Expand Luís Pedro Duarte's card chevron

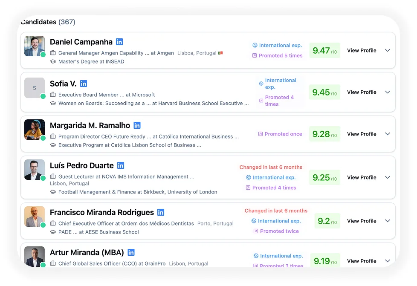(x=388, y=177)
